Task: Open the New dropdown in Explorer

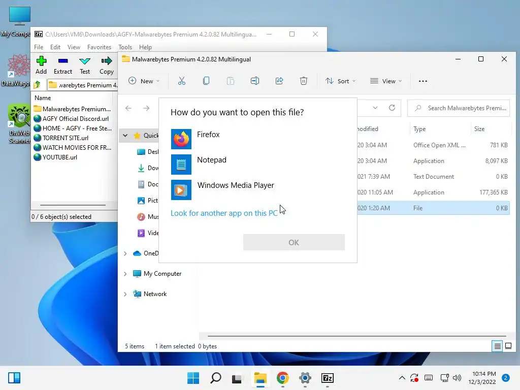Action: point(144,81)
